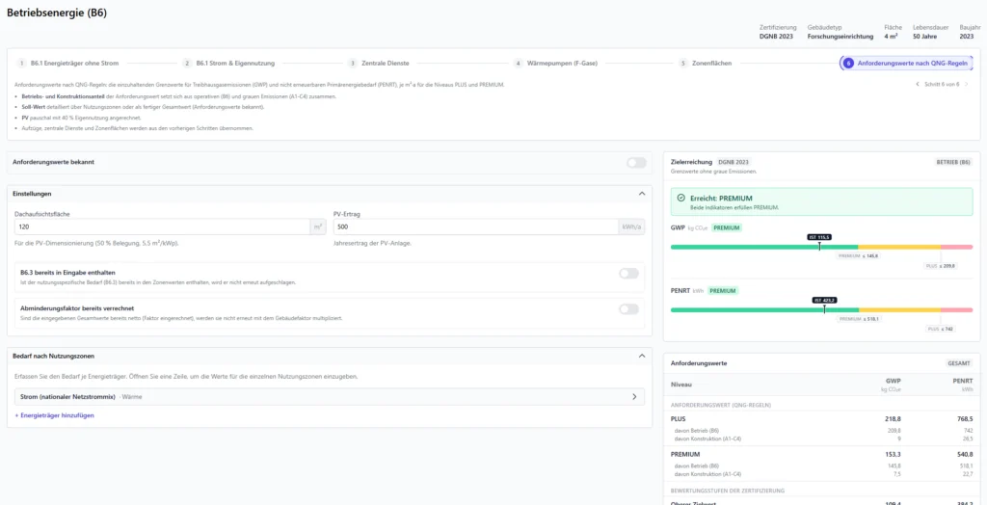Toggle the Anforderungswerte bekannt switch
Screen dimensions: 987x505
[x=636, y=163]
